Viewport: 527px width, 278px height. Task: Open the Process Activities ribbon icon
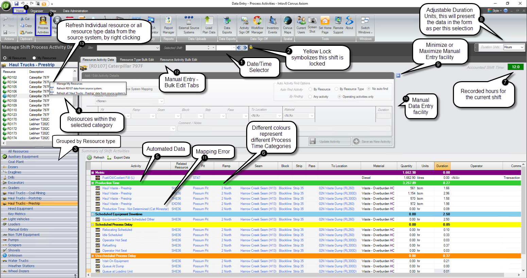(x=43, y=25)
